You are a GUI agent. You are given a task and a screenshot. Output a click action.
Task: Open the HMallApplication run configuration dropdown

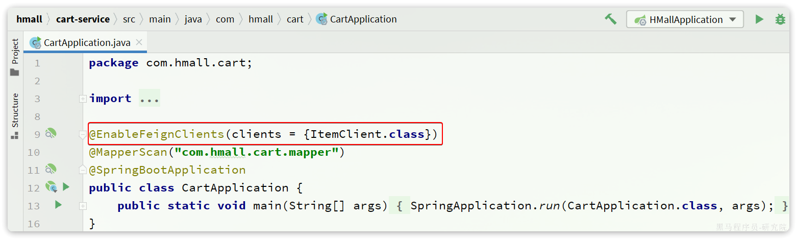(x=685, y=19)
